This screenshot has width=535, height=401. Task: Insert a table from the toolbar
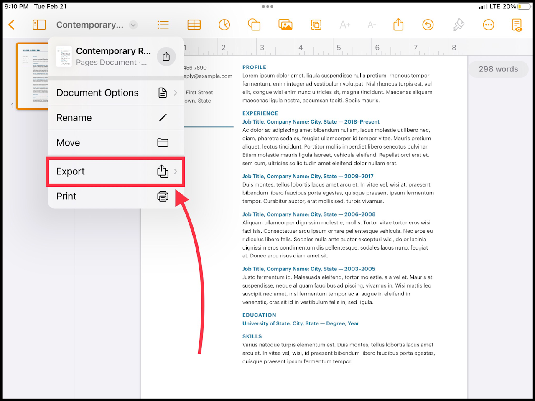pyautogui.click(x=194, y=25)
